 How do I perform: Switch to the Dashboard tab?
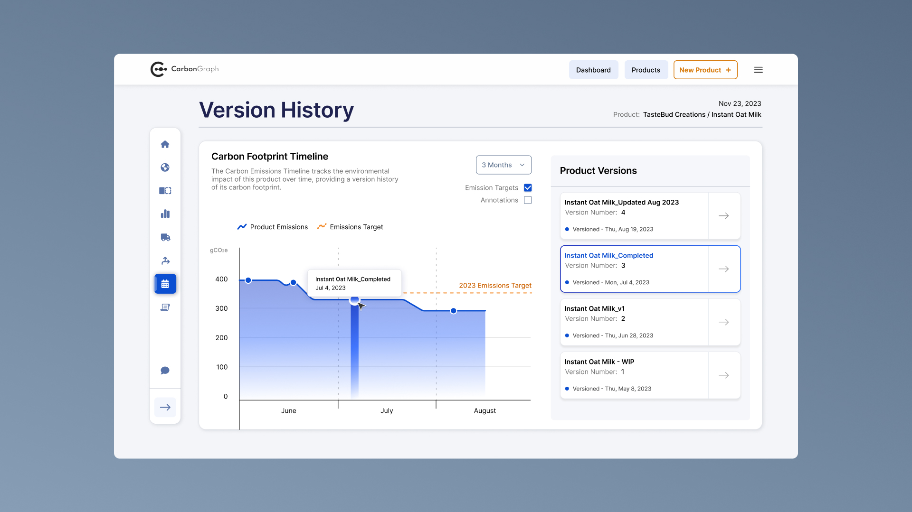click(593, 70)
